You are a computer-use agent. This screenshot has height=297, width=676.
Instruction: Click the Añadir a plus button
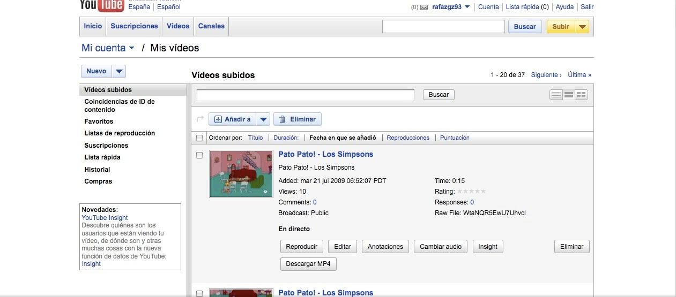click(x=232, y=119)
